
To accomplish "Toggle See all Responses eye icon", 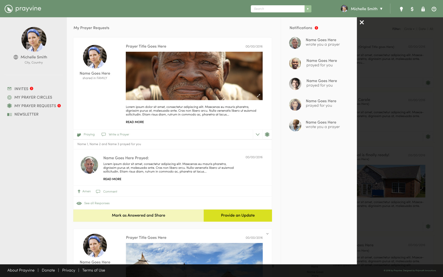I will (x=79, y=203).
